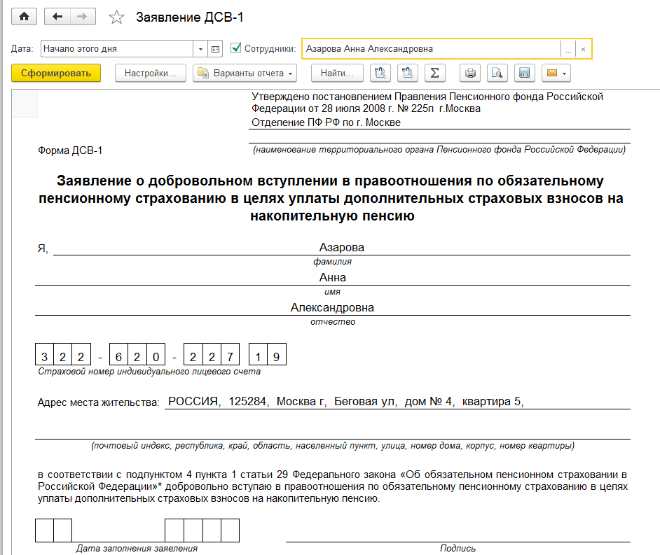
Task: Add to favorites with the star icon
Action: 117,17
